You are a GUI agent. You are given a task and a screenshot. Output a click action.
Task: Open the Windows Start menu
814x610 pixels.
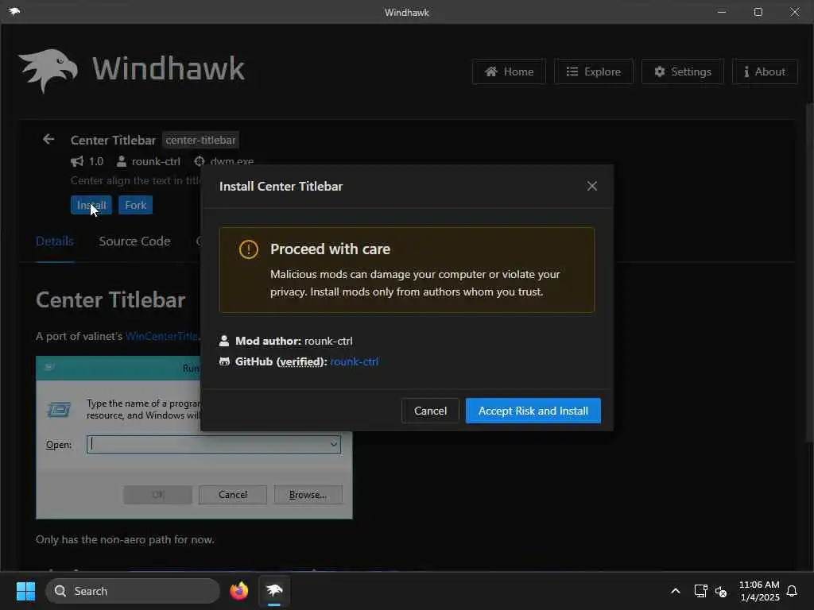pyautogui.click(x=25, y=591)
